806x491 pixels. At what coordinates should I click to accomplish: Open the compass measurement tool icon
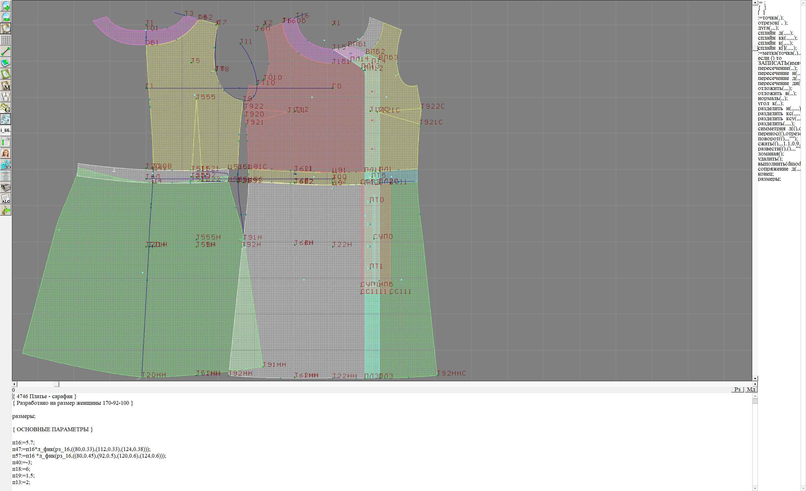pos(6,97)
